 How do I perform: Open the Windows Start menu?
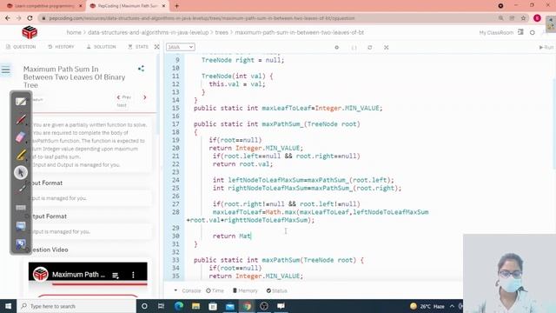click(x=8, y=306)
